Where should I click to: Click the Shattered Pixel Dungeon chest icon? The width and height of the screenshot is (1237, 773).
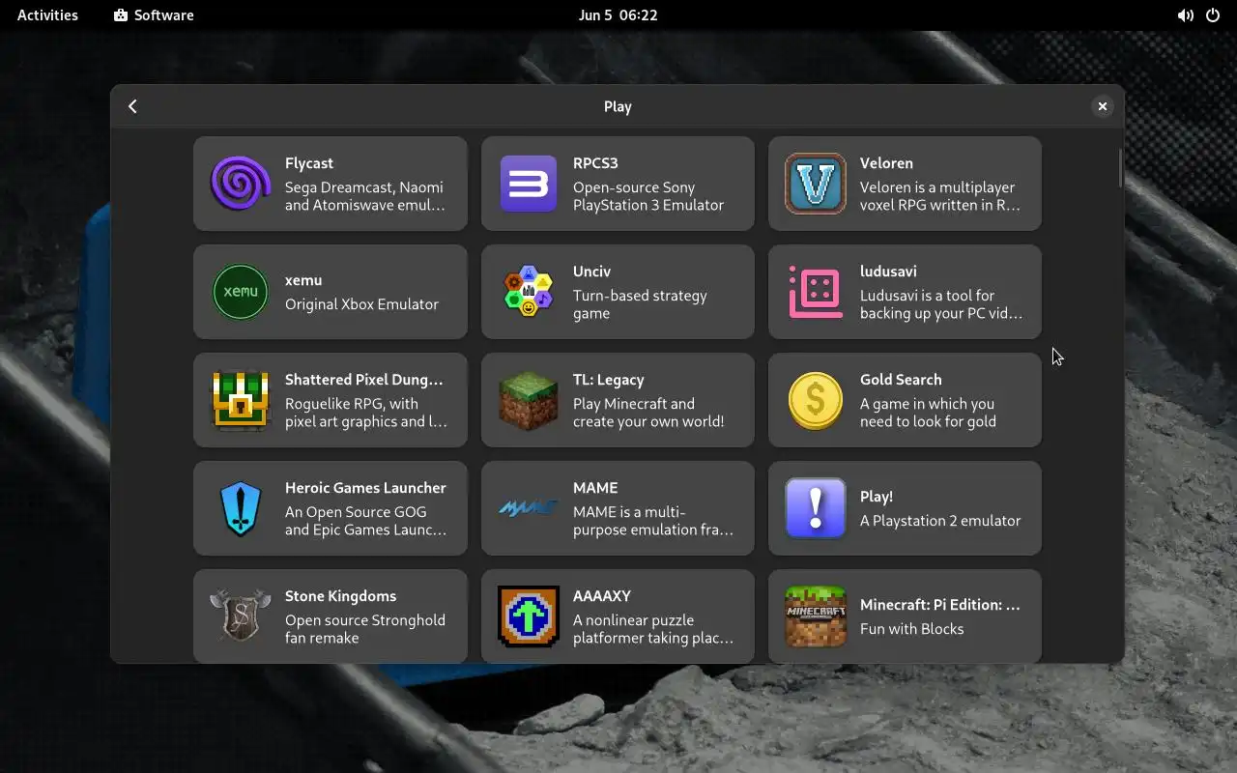(x=241, y=400)
